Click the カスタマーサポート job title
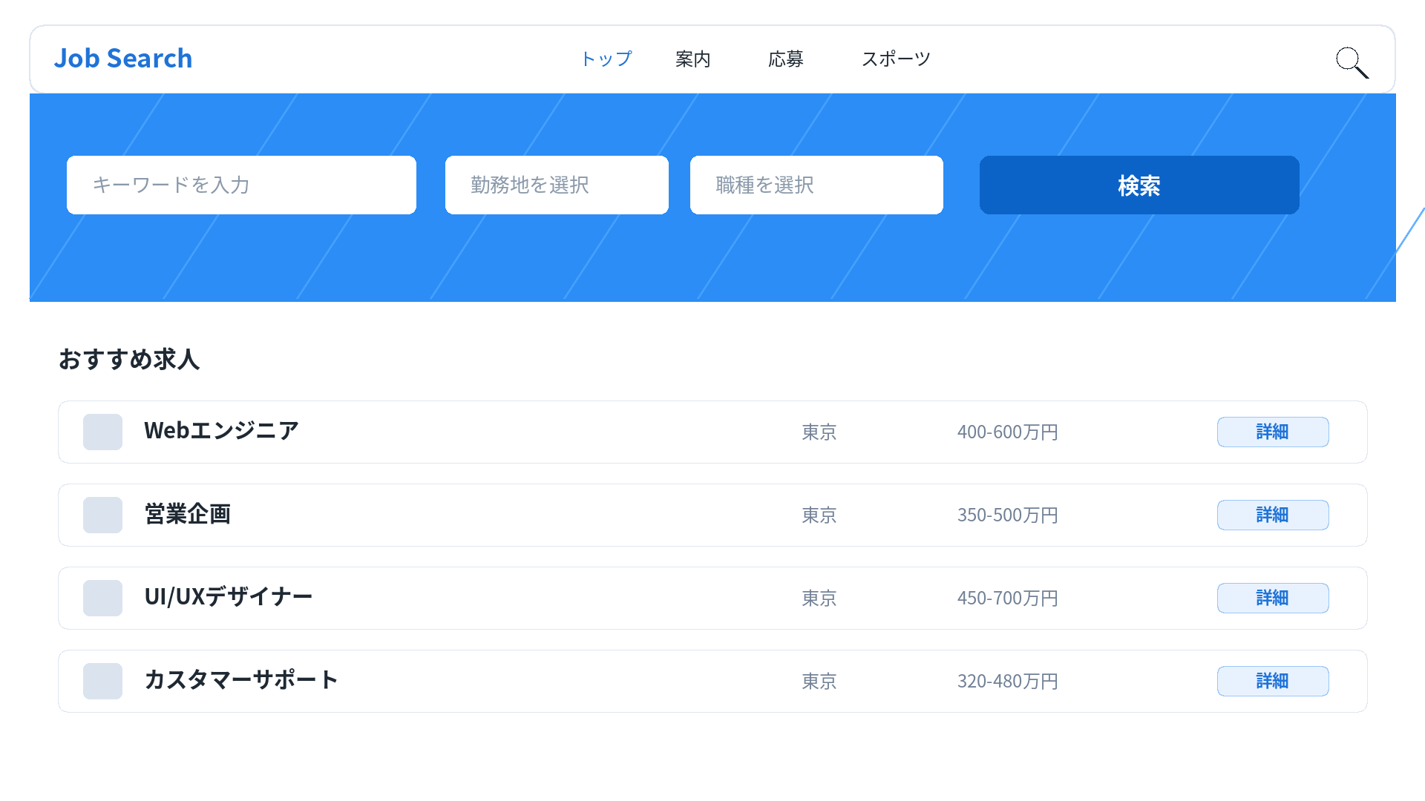Screen dimensions: 1425x801 241,680
